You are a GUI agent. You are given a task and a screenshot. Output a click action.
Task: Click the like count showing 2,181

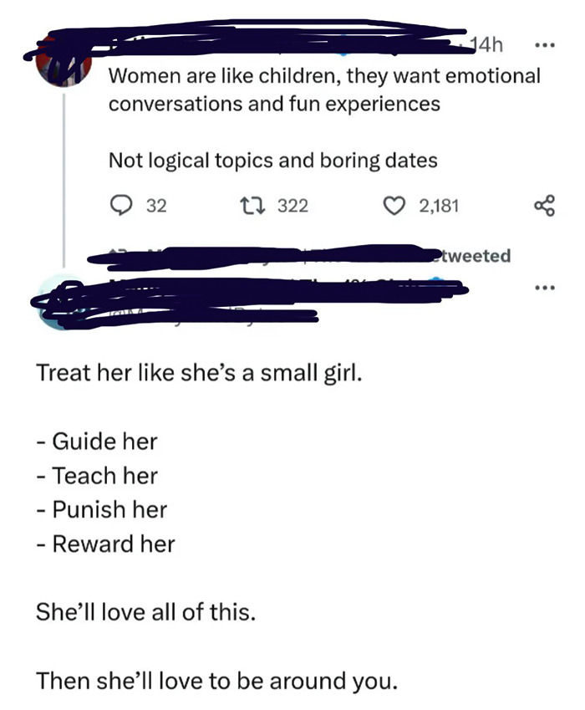click(436, 205)
